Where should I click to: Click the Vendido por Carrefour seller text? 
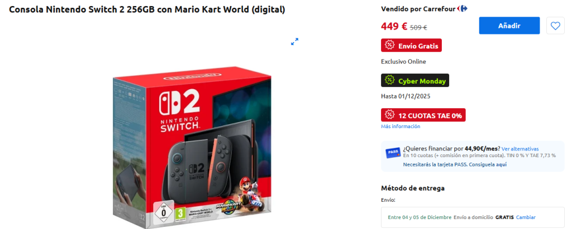pyautogui.click(x=418, y=9)
